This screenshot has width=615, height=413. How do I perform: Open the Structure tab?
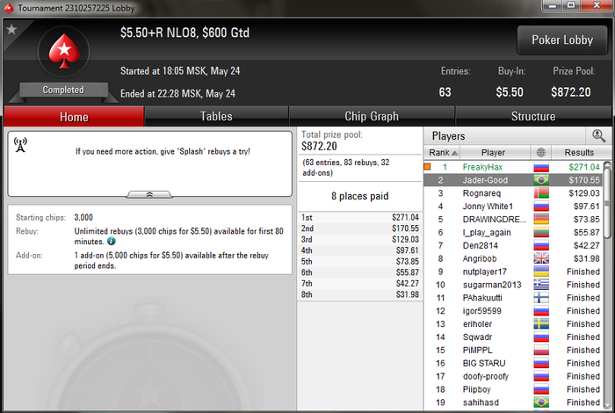533,116
